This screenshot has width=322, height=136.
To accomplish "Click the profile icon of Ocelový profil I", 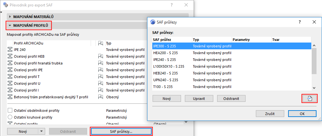I will click(10, 90).
